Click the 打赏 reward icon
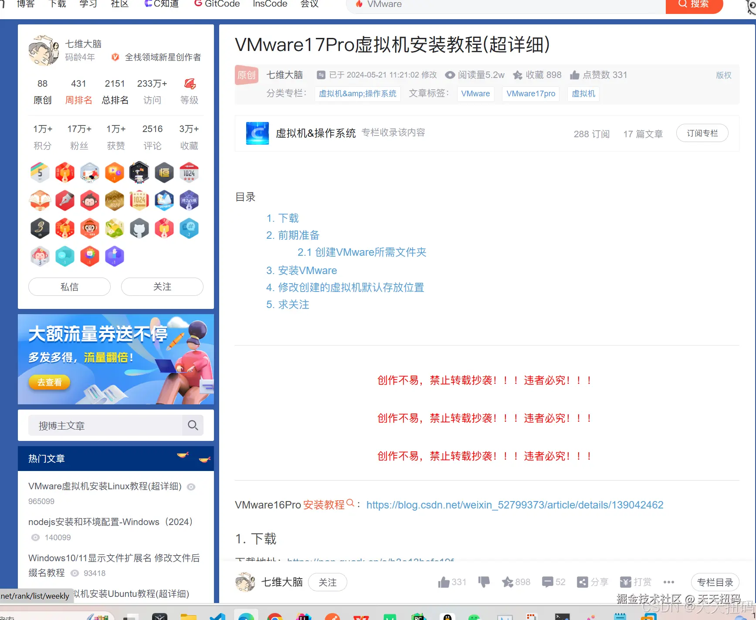Image resolution: width=756 pixels, height=620 pixels. (626, 582)
